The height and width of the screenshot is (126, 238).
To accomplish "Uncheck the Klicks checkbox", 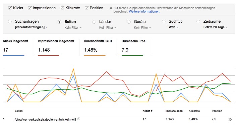I will pyautogui.click(x=10, y=8).
